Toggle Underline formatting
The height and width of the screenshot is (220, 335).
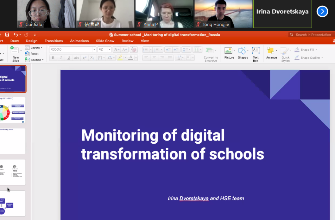[x=68, y=58]
